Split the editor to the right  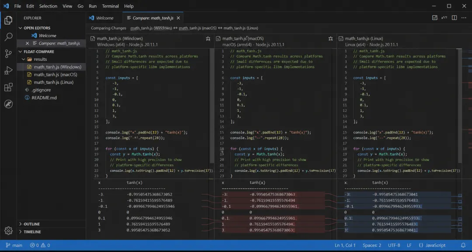pos(454,18)
